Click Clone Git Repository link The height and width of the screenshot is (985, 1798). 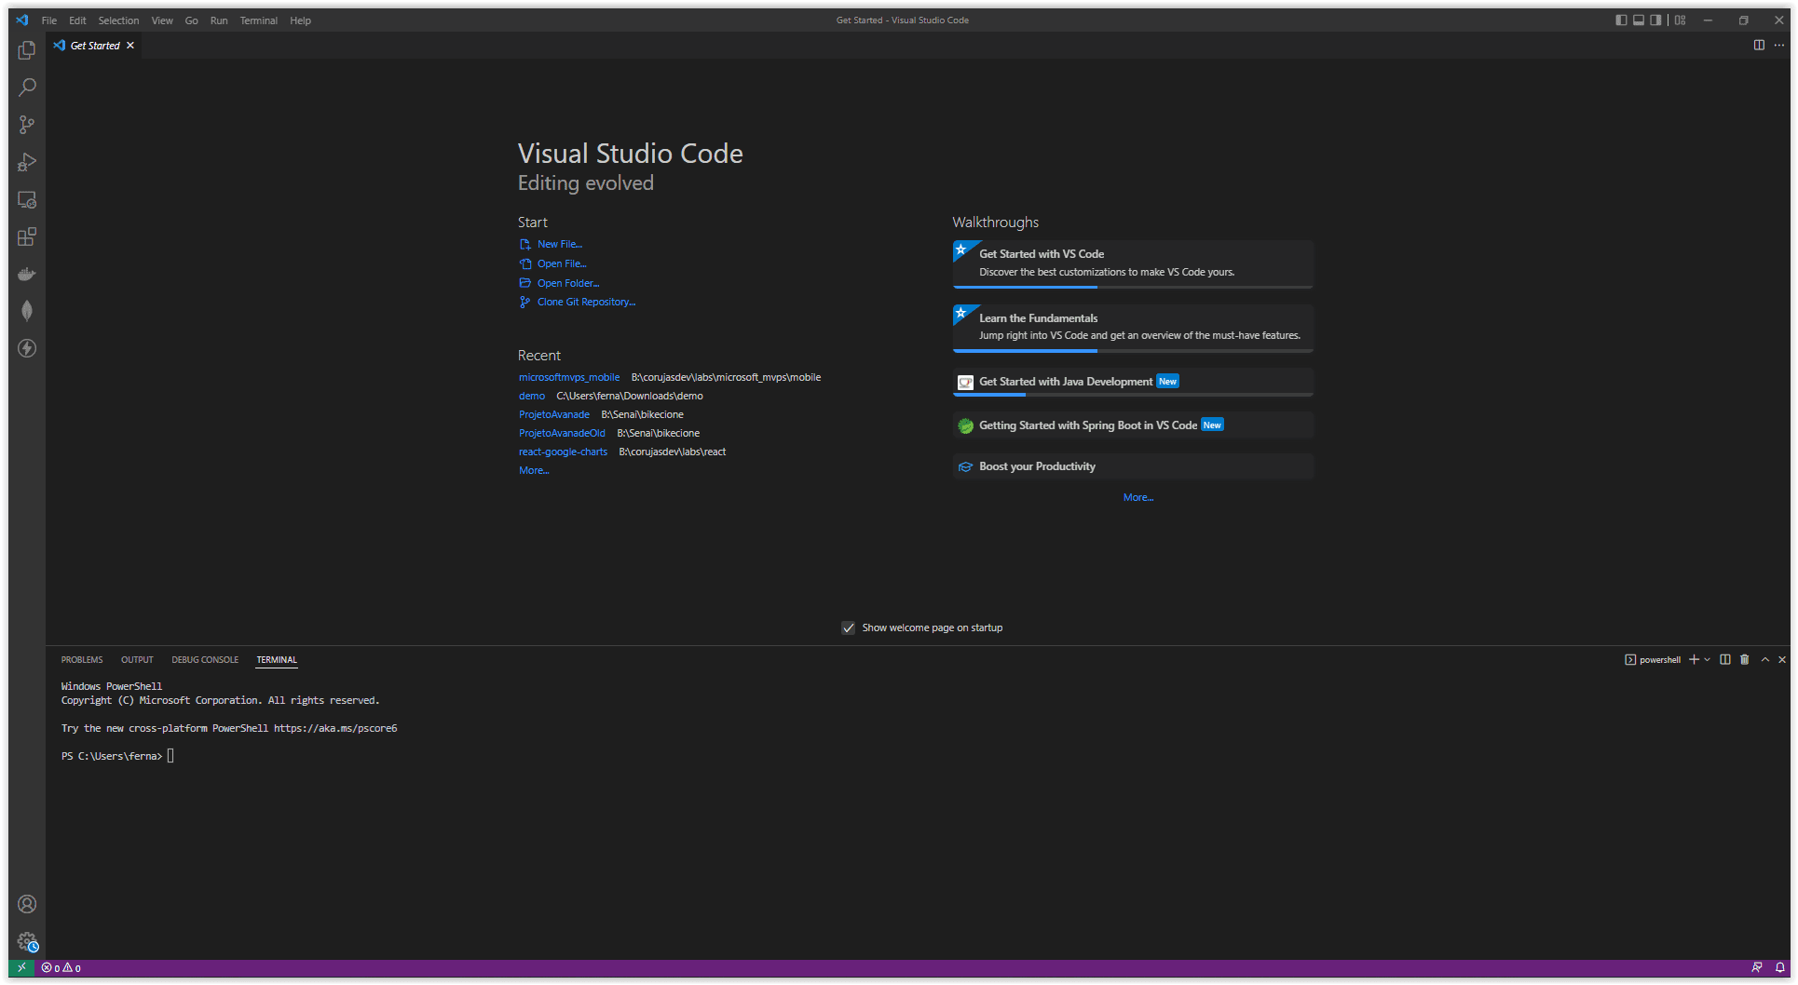click(x=586, y=302)
